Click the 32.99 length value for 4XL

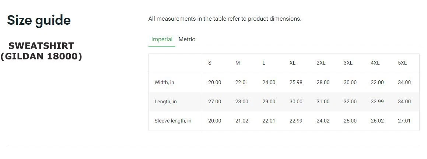coord(377,102)
